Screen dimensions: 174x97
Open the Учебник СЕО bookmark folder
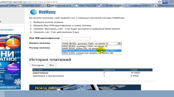[x=29, y=5]
